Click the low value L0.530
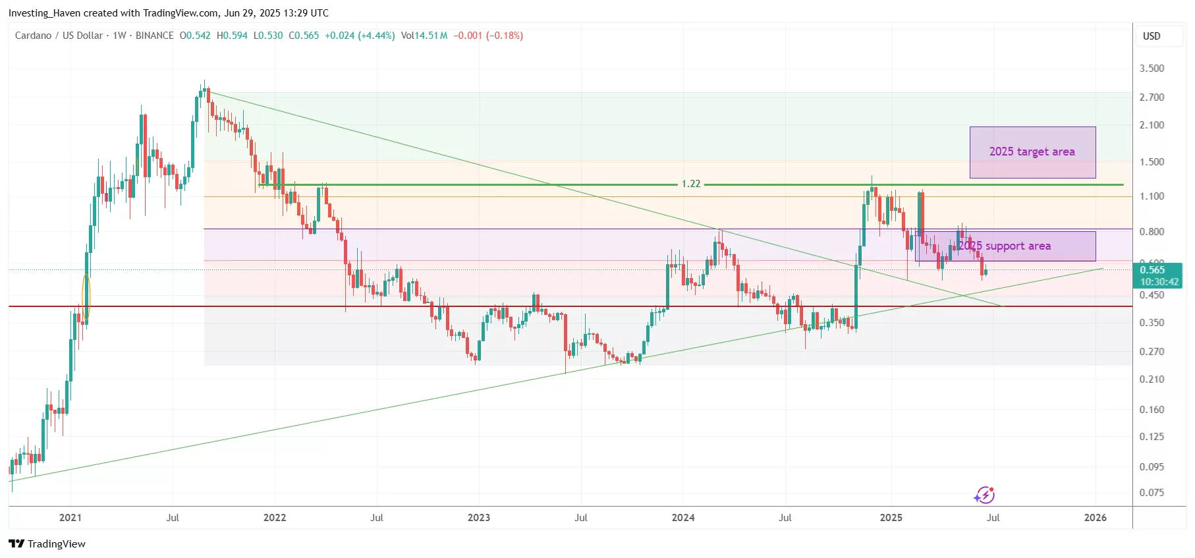Viewport: 1195px width, 558px height. (x=268, y=36)
